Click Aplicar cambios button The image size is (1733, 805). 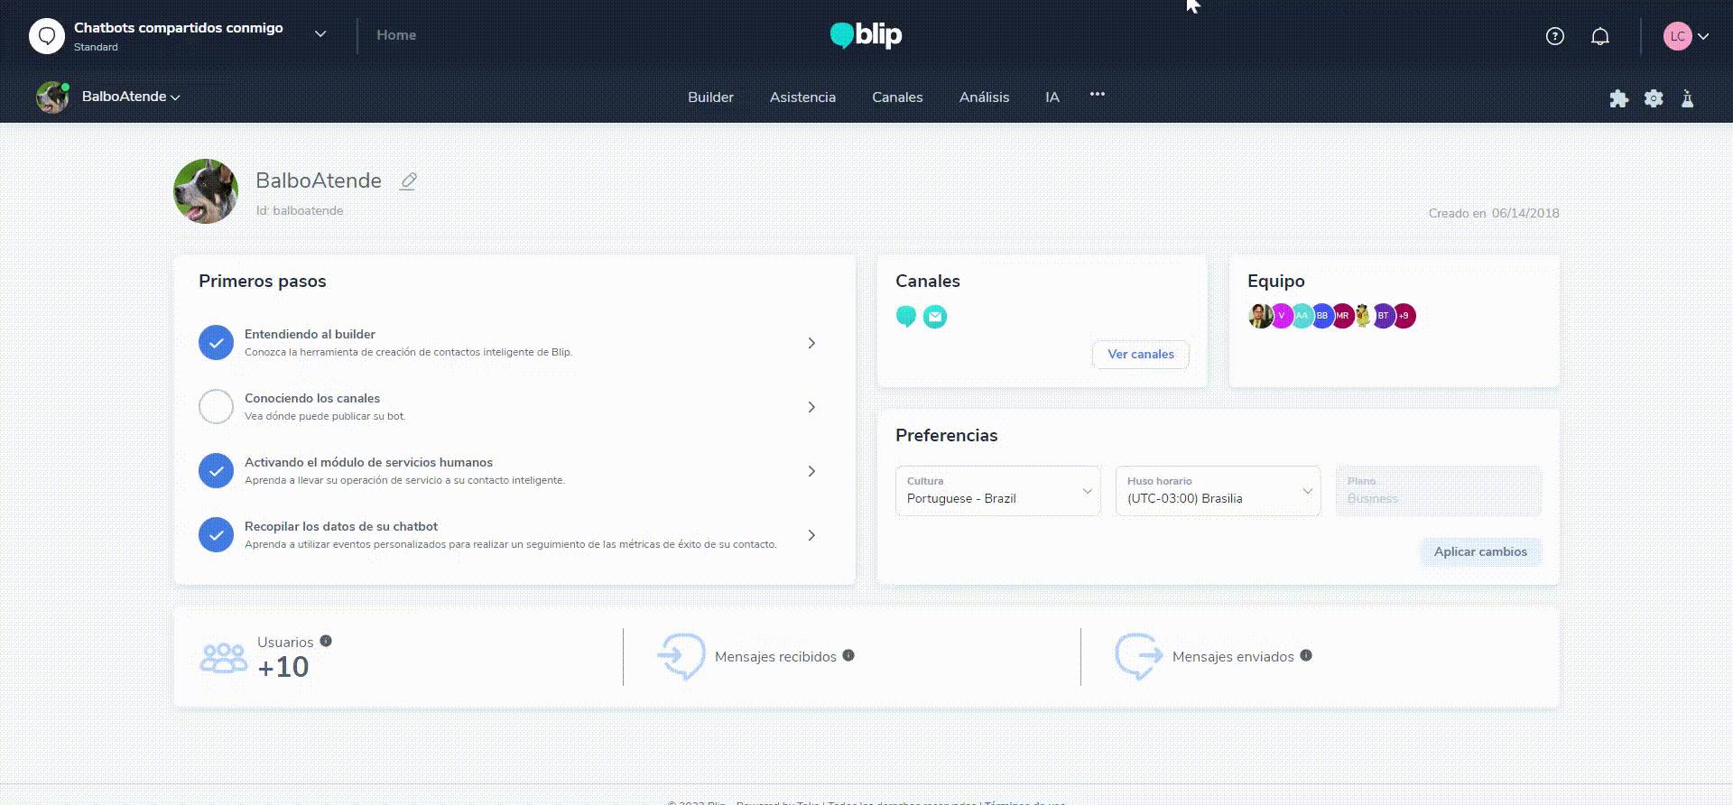pyautogui.click(x=1480, y=552)
